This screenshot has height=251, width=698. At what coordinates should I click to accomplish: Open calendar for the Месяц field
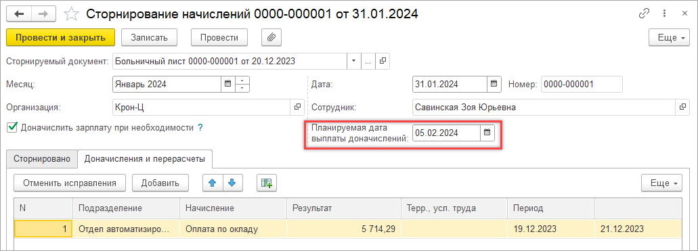click(227, 84)
